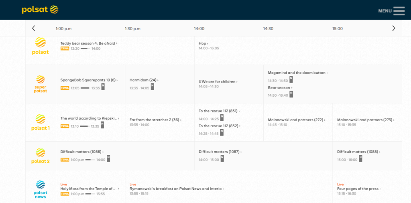Open Rymanowski's breakfast on Polsat News

click(x=177, y=189)
